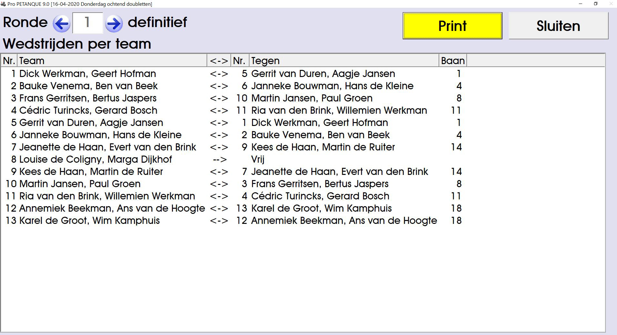Minimize the Pro PETANQUE window
Viewport: 617px width, 335px height.
pos(581,4)
